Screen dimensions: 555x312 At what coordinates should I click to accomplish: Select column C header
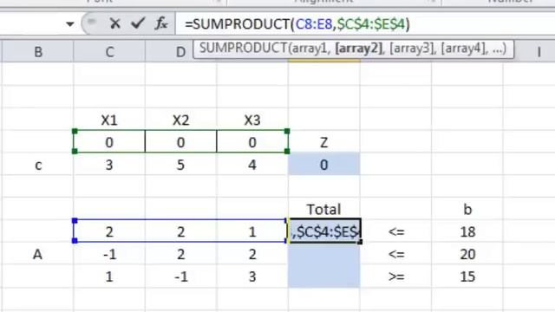point(109,52)
